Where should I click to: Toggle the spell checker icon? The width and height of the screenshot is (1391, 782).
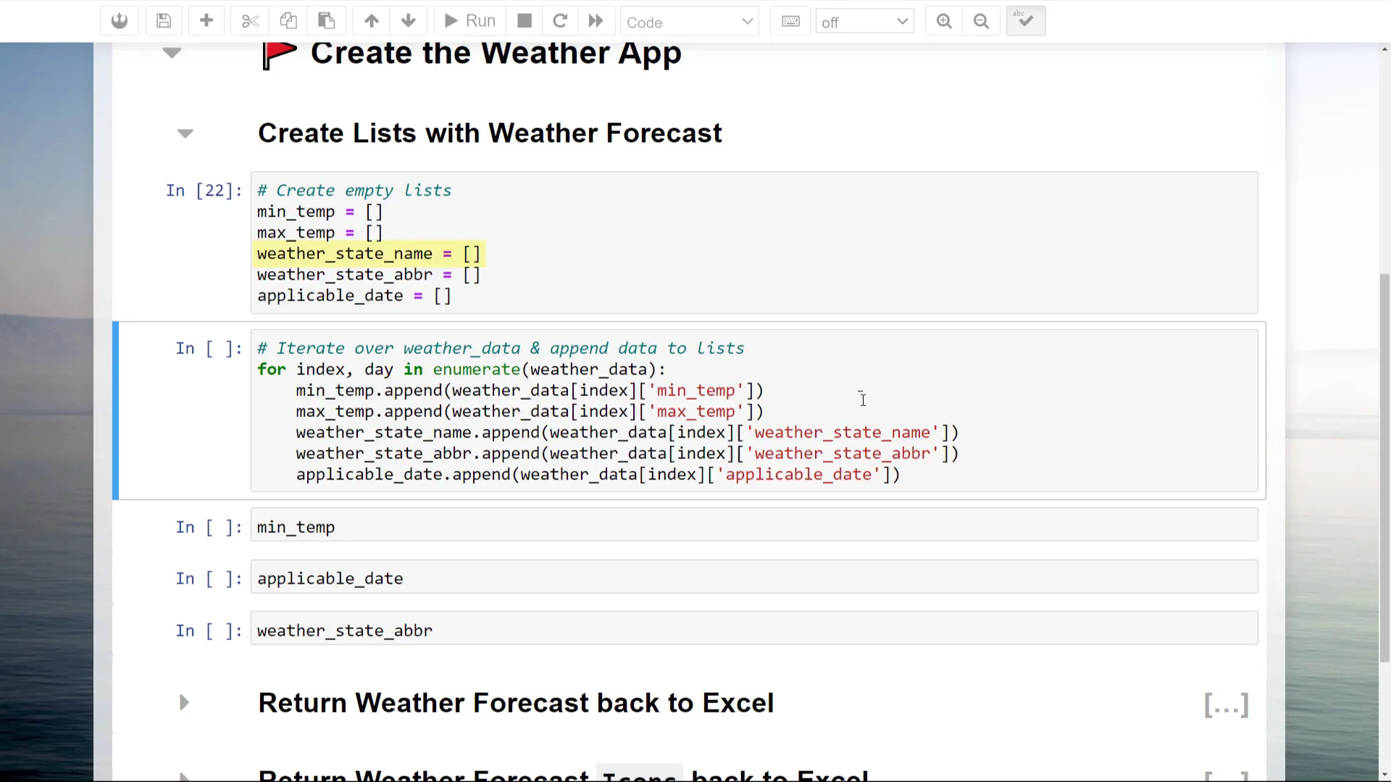point(1025,21)
